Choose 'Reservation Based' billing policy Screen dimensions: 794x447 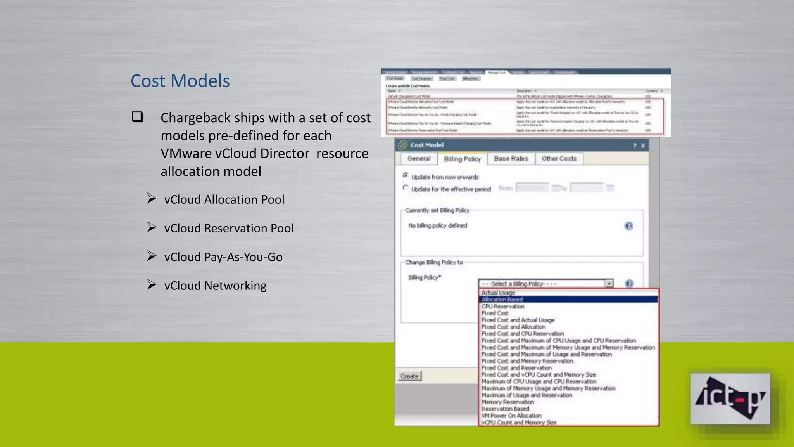(569, 409)
